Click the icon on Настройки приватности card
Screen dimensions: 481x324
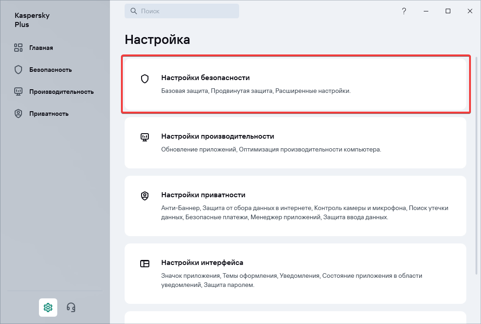point(145,195)
